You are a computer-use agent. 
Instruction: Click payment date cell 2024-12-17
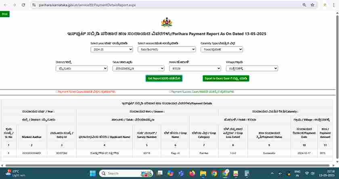[x=304, y=153]
